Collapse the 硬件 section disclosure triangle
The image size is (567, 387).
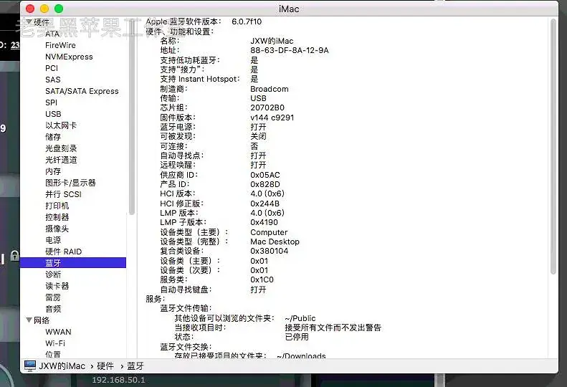(29, 21)
